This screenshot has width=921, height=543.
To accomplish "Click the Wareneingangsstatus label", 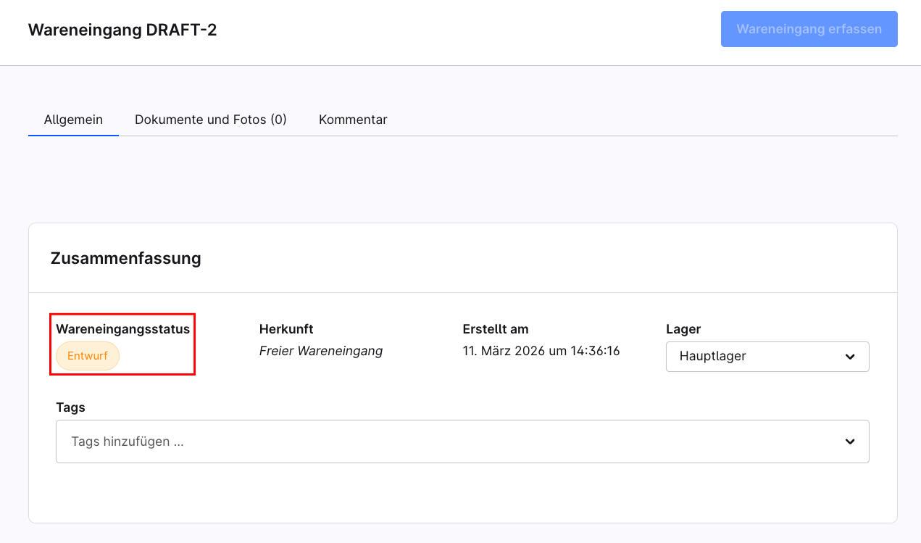I will click(122, 329).
